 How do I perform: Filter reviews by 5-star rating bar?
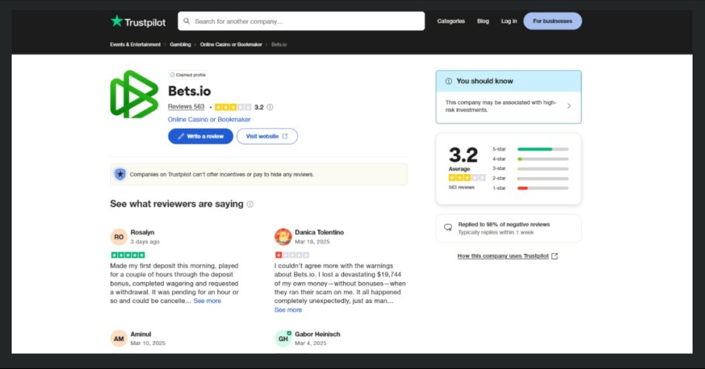pyautogui.click(x=542, y=148)
